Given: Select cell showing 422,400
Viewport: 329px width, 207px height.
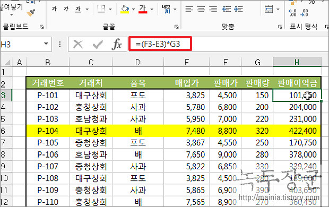Looking at the screenshot, I should pyautogui.click(x=297, y=131).
